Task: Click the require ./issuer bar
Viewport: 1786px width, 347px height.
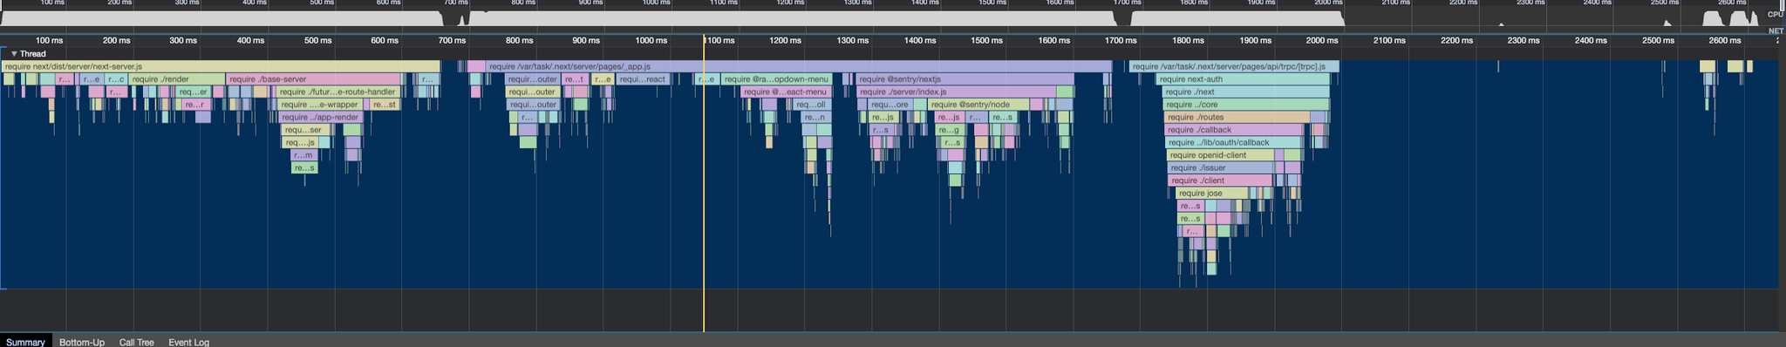Action: (1221, 167)
